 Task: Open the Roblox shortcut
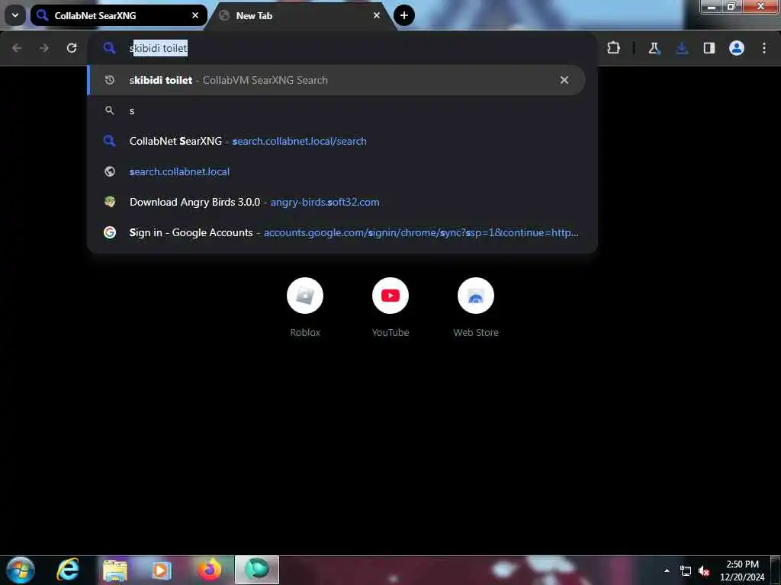(305, 308)
